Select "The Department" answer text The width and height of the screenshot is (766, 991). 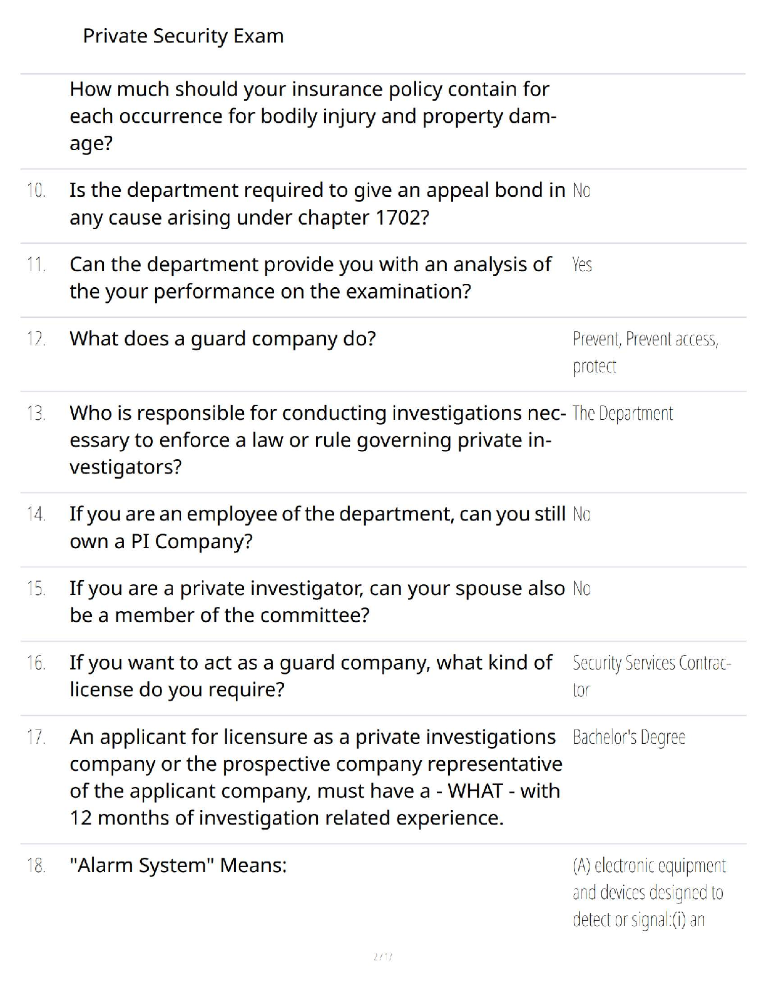[x=623, y=414]
